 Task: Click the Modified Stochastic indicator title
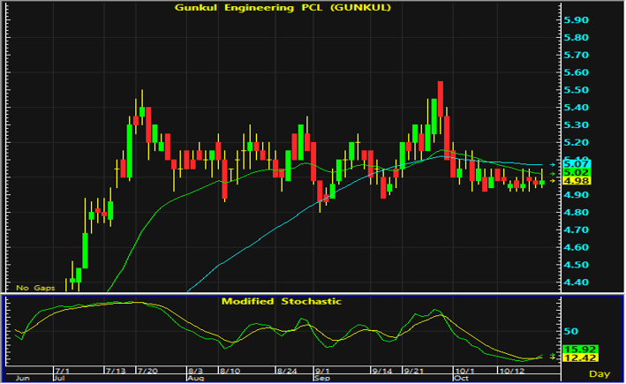282,301
